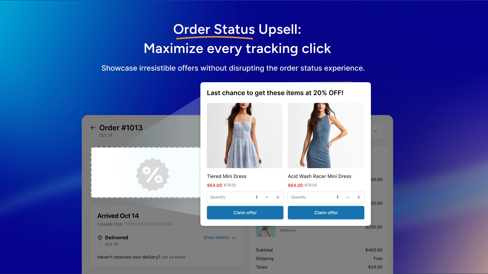
Task: Claim offer for Tiered Mini Dress
Action: tap(245, 213)
